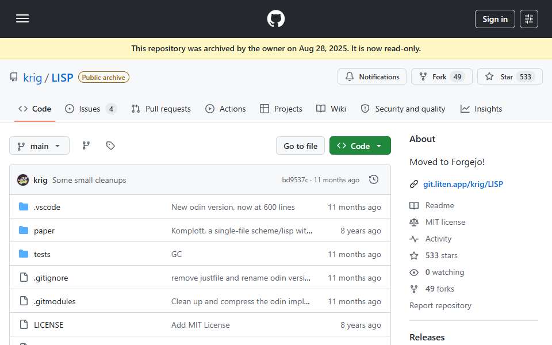The height and width of the screenshot is (345, 552).
Task: Click the .gitmodules file icon
Action: click(24, 301)
